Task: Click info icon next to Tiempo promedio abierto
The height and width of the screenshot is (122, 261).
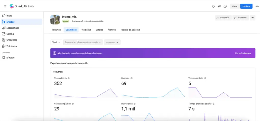Action: click(x=213, y=104)
